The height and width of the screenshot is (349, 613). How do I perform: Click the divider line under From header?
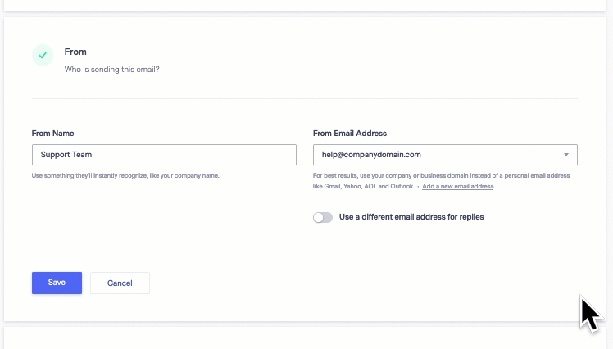305,98
